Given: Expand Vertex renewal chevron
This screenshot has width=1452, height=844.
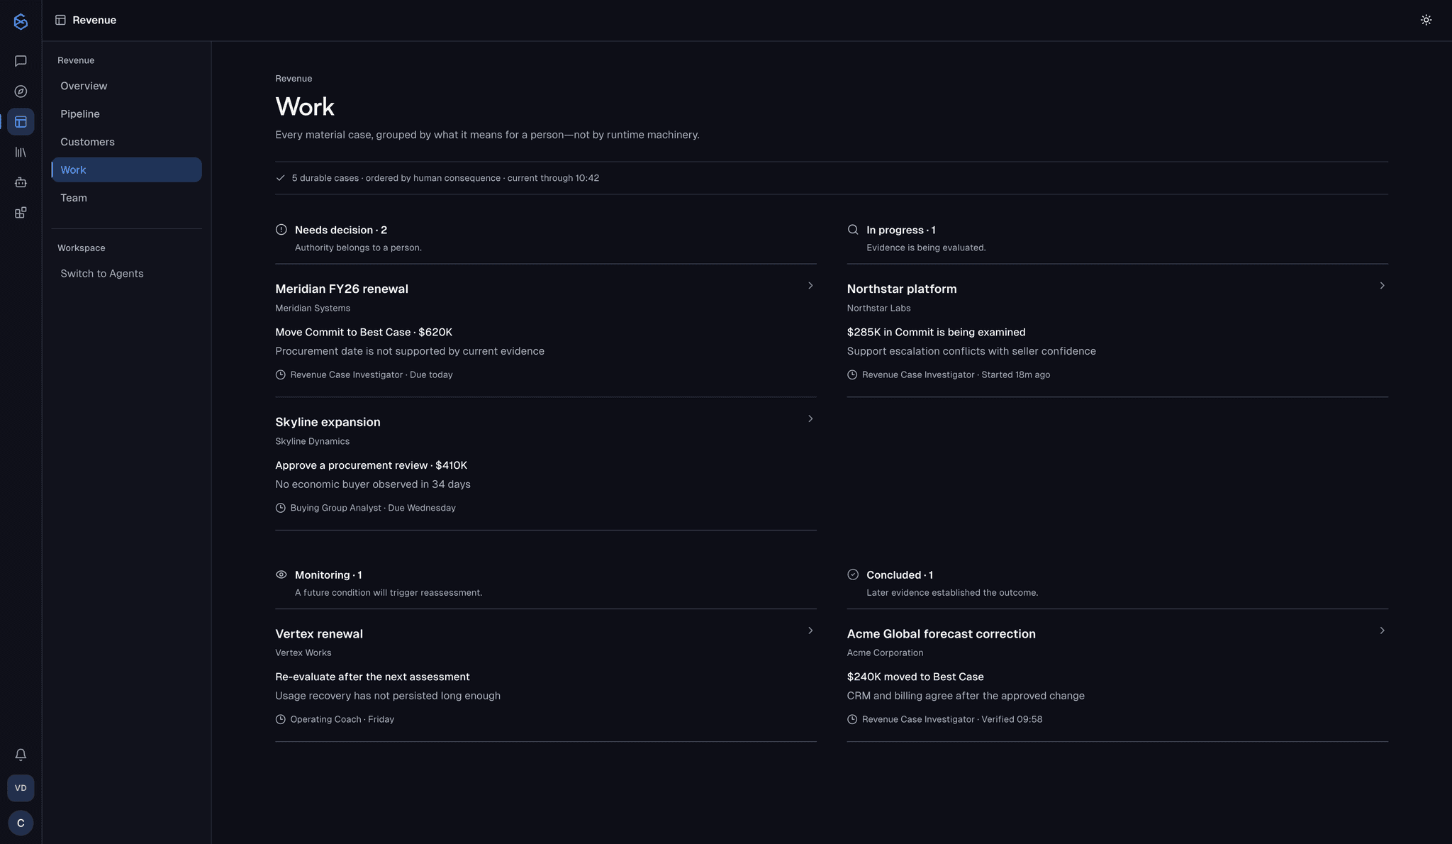Looking at the screenshot, I should pos(810,631).
